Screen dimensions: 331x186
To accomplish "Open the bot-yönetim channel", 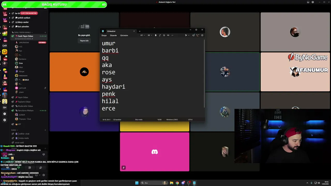I will pos(23,27).
